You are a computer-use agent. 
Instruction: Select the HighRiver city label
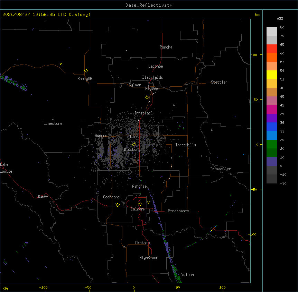click(149, 258)
